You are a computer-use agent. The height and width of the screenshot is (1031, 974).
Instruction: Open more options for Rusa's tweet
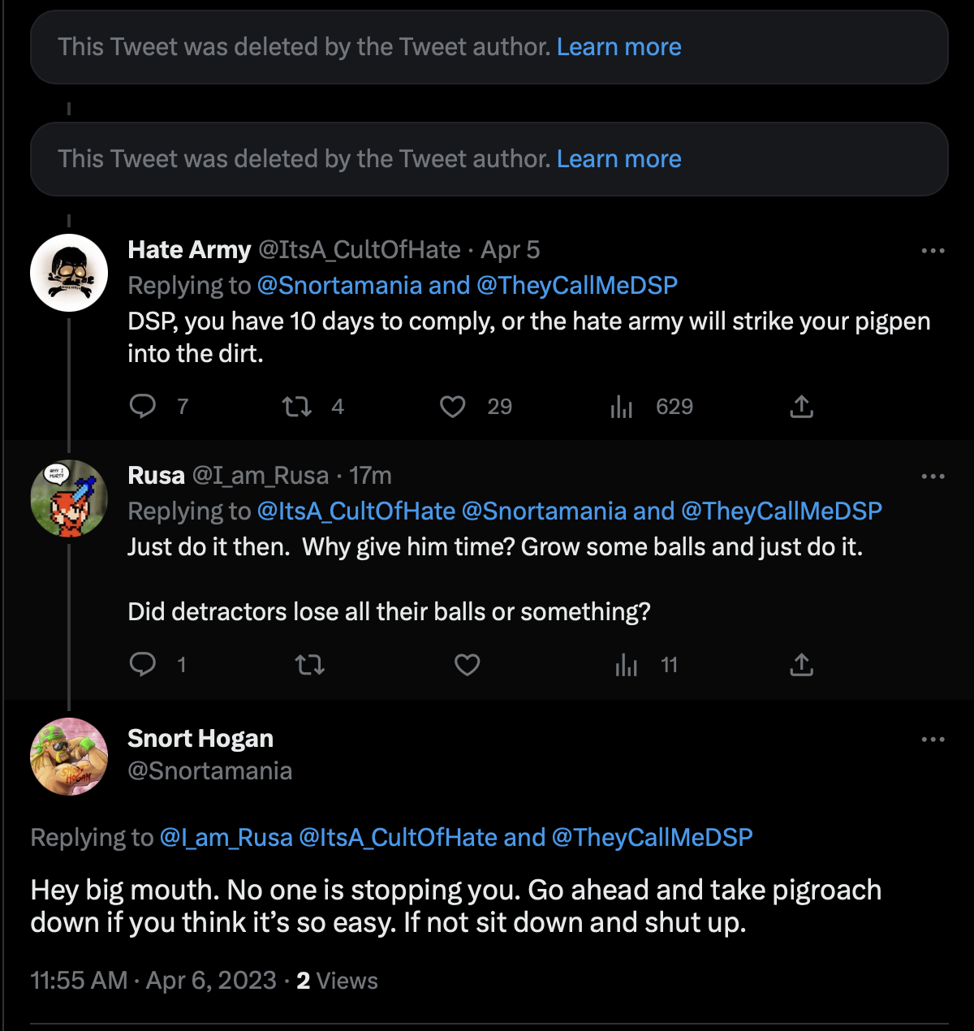(x=933, y=476)
